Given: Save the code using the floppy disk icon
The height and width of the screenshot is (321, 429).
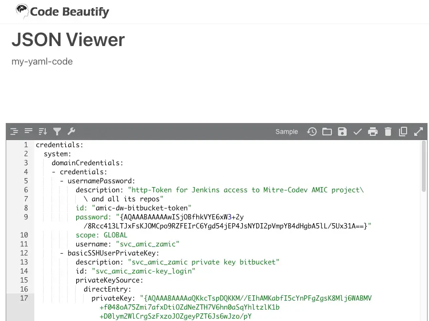Looking at the screenshot, I should click(342, 132).
